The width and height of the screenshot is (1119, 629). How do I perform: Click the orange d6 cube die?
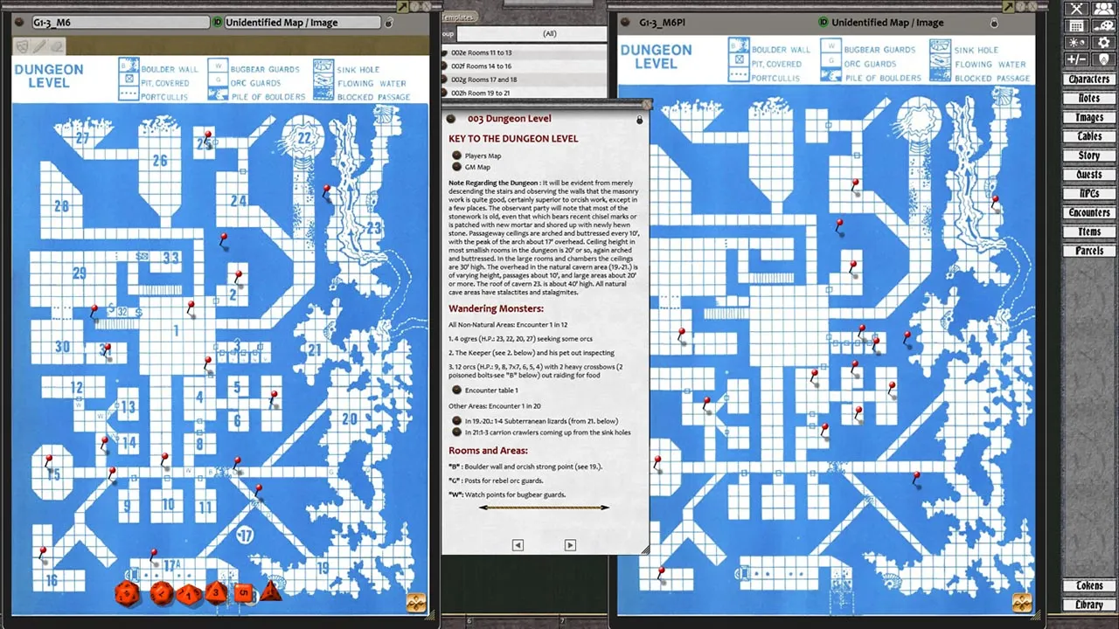click(x=244, y=593)
